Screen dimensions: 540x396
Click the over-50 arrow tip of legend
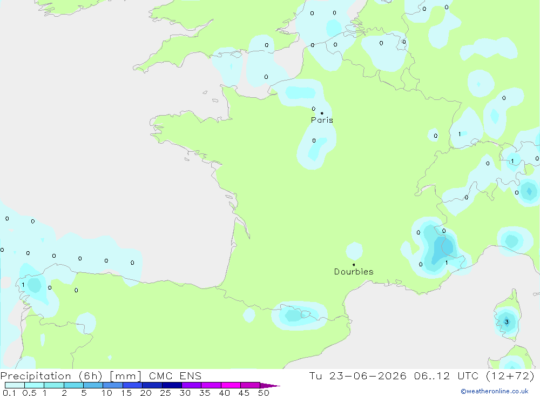tap(270, 386)
